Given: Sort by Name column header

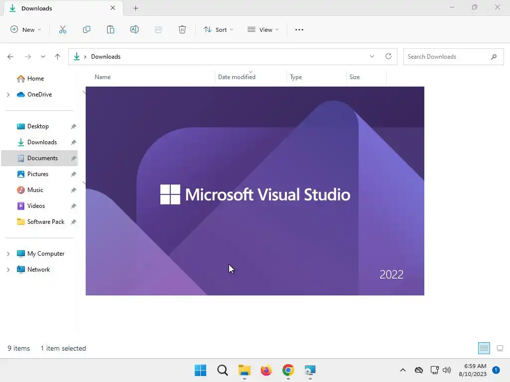Looking at the screenshot, I should click(103, 77).
